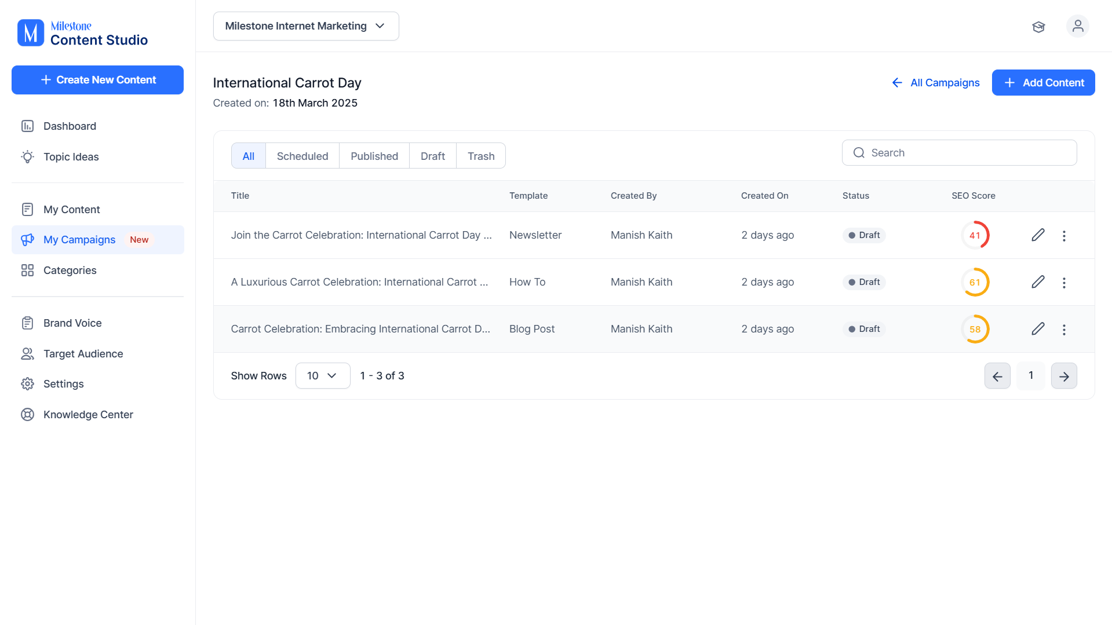Click the Categories grid icon
The image size is (1112, 625).
click(x=27, y=271)
